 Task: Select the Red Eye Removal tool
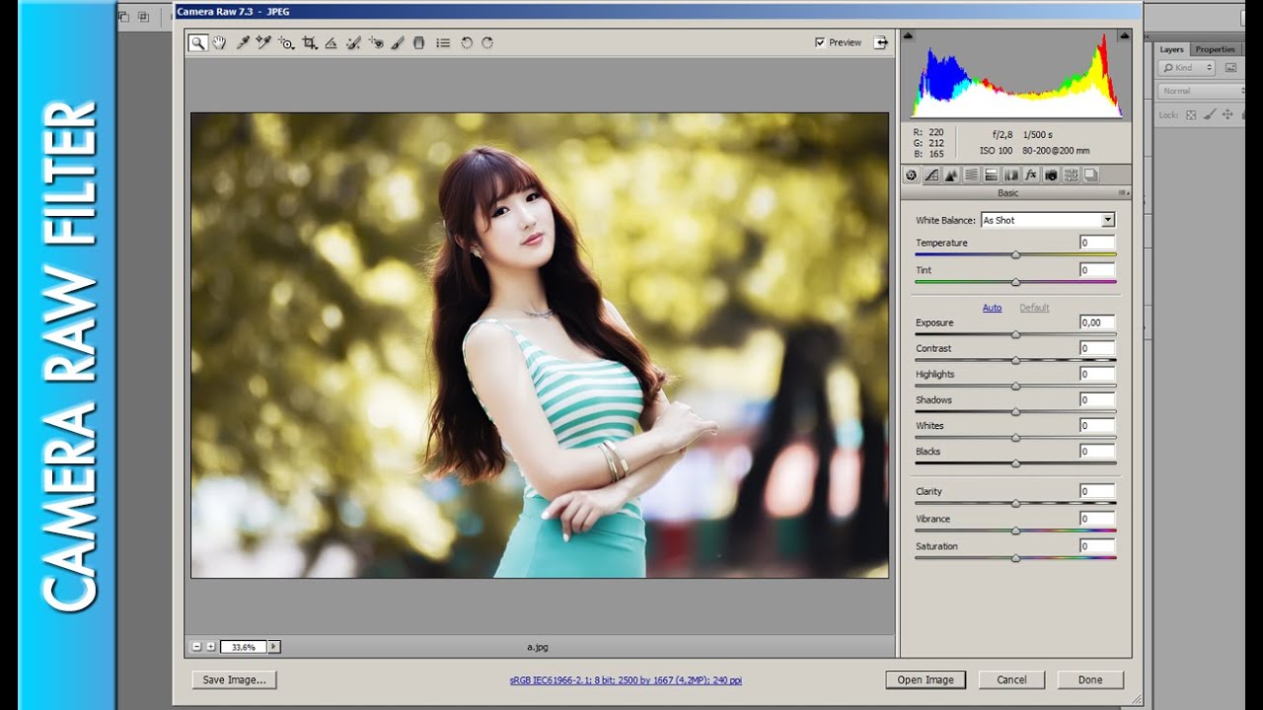pyautogui.click(x=376, y=42)
